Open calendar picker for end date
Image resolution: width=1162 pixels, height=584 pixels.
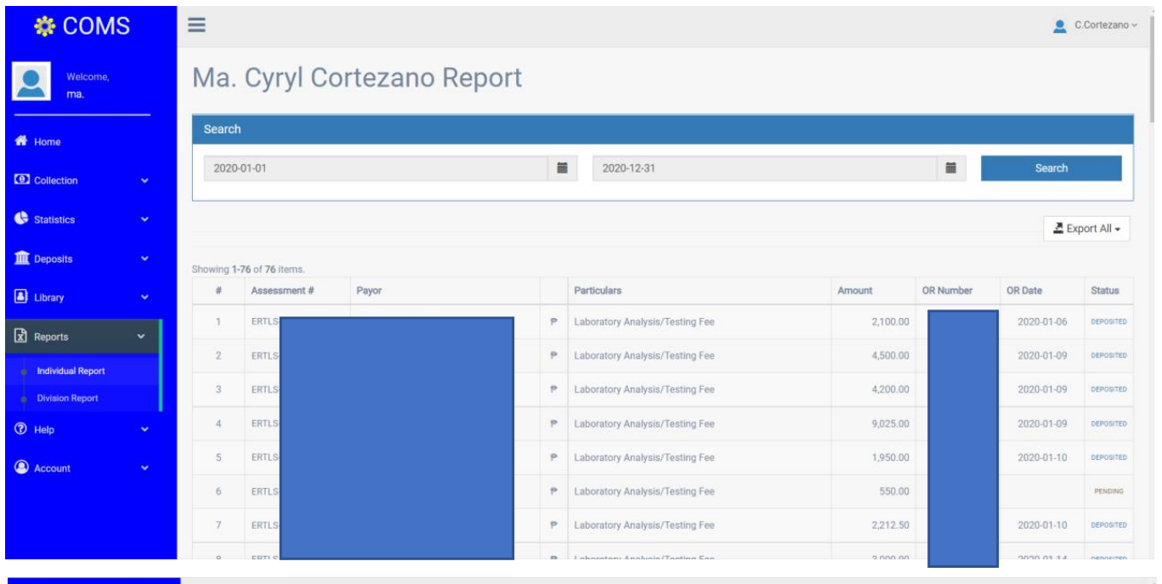click(952, 168)
